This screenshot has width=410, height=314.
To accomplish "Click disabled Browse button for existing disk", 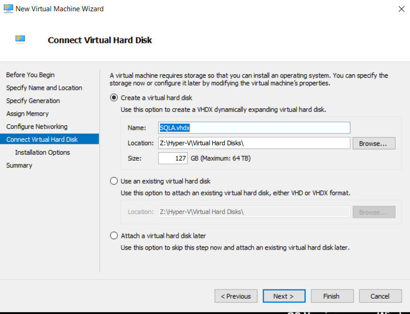I will coord(374,212).
